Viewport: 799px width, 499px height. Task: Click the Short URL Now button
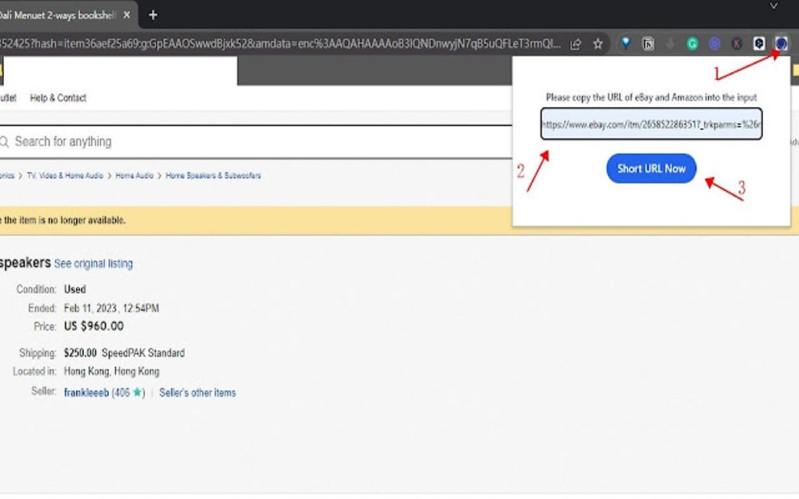(651, 168)
